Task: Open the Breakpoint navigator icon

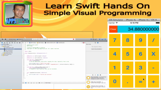Action: [x=17, y=43]
